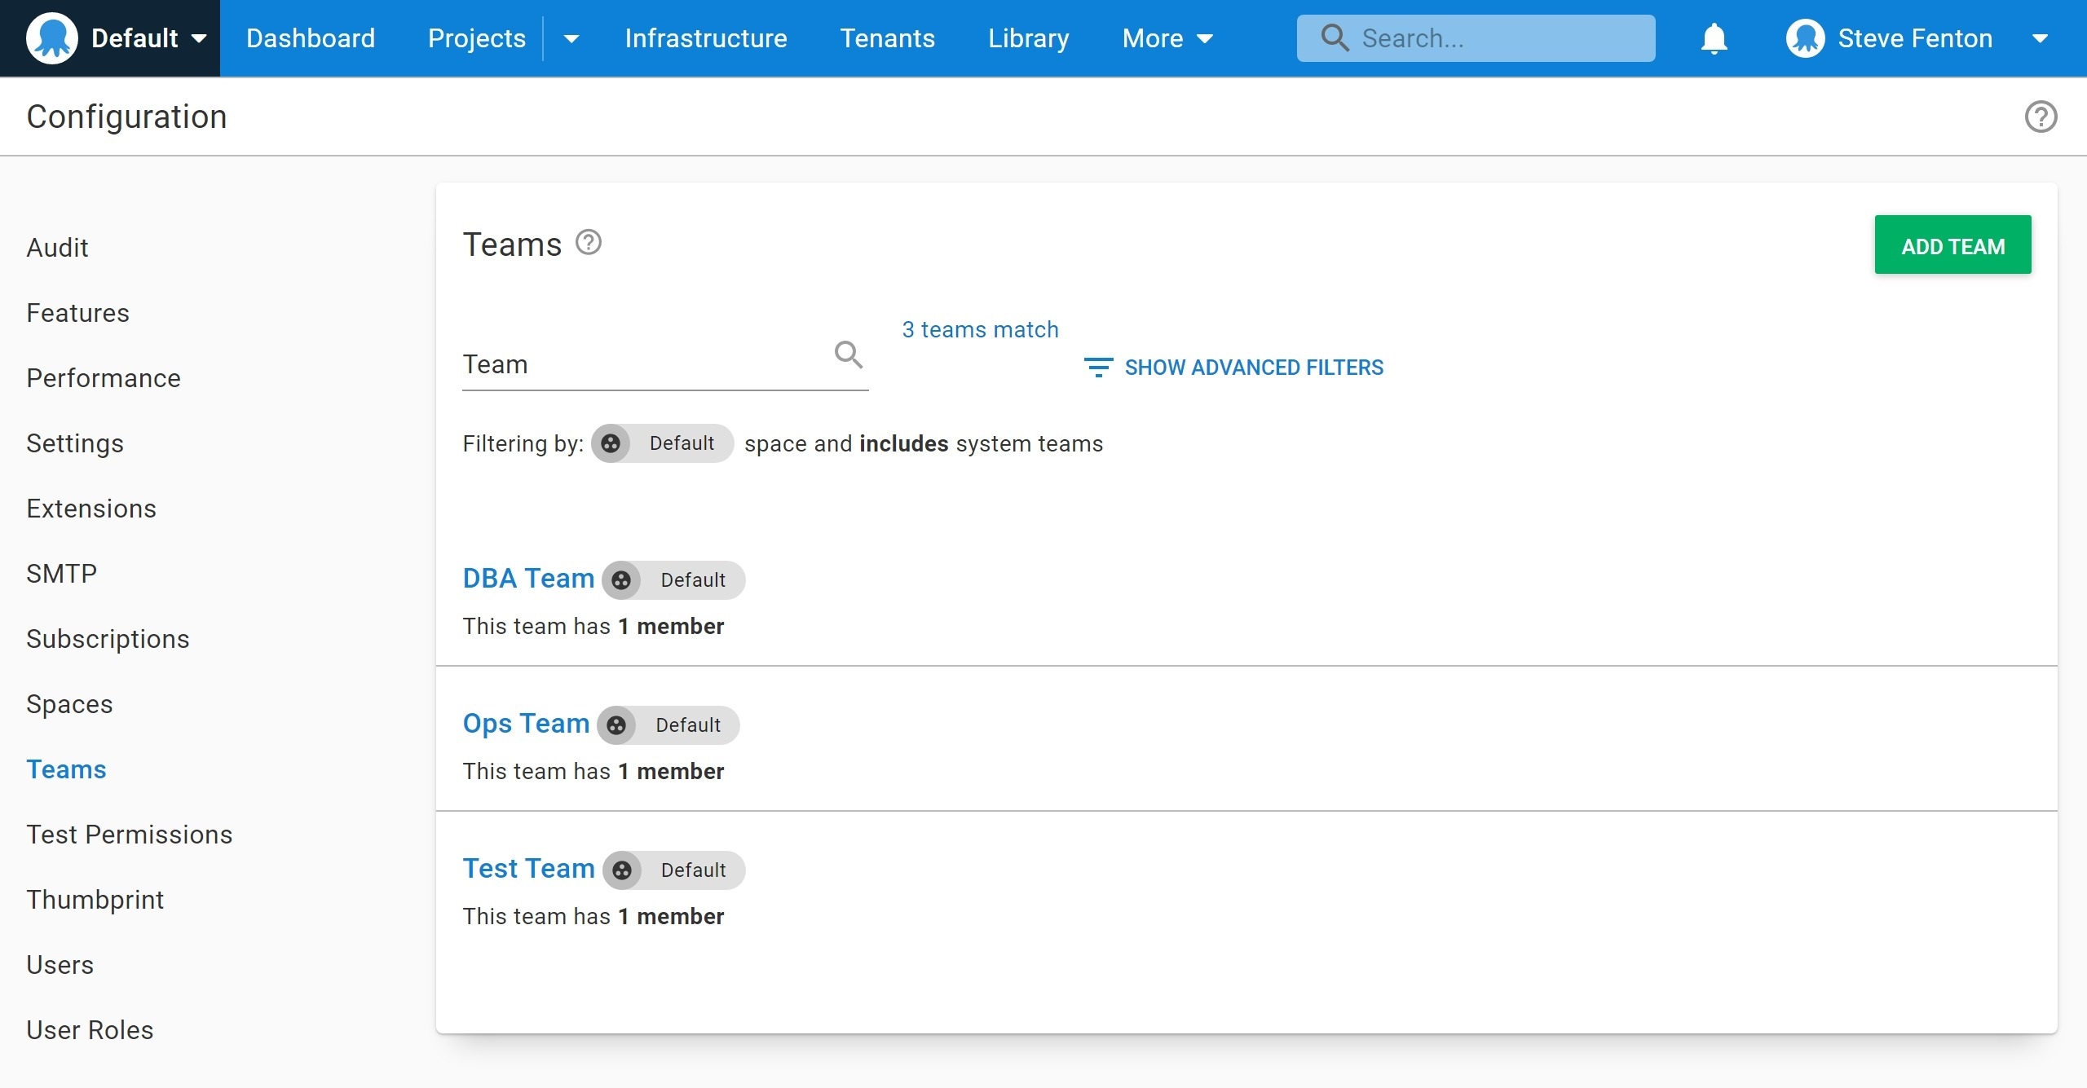Click the Default space chip on Ops Team

(x=668, y=725)
